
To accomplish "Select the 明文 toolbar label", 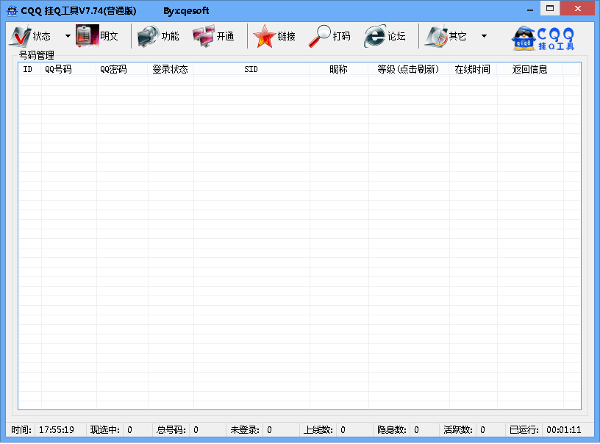I will click(109, 36).
